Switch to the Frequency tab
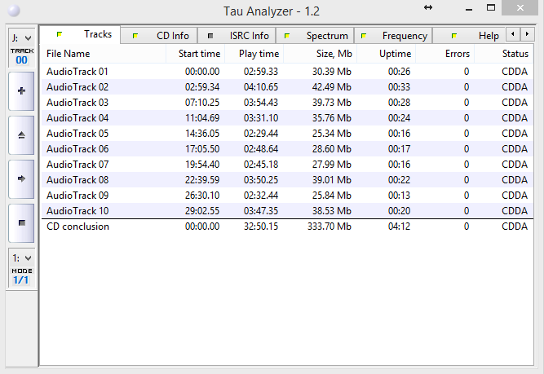This screenshot has height=374, width=544. 393,36
